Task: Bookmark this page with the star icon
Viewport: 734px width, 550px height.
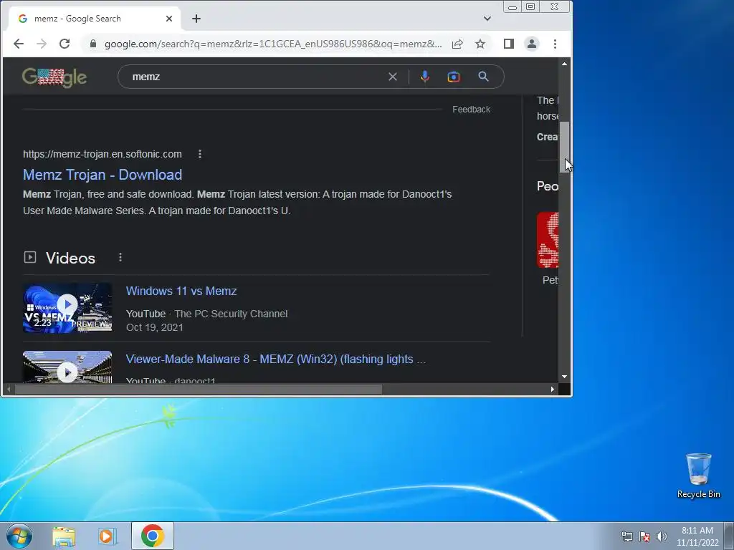Action: point(480,44)
